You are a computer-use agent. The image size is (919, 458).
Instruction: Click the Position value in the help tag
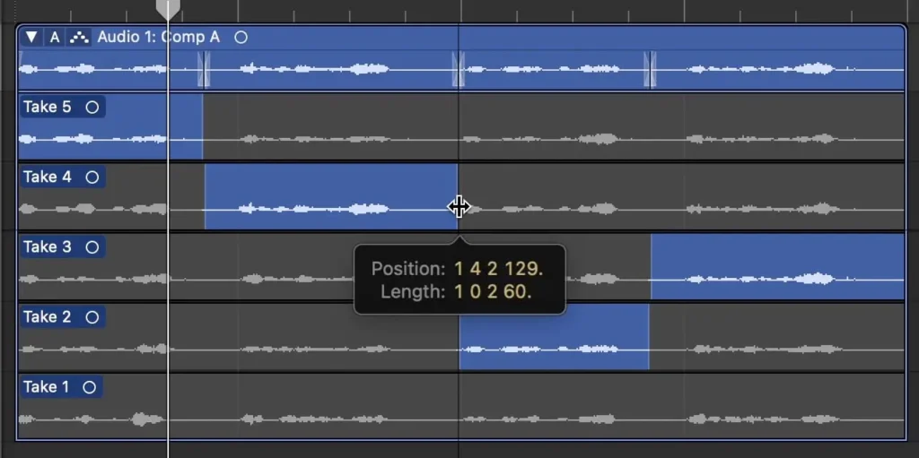tap(498, 268)
